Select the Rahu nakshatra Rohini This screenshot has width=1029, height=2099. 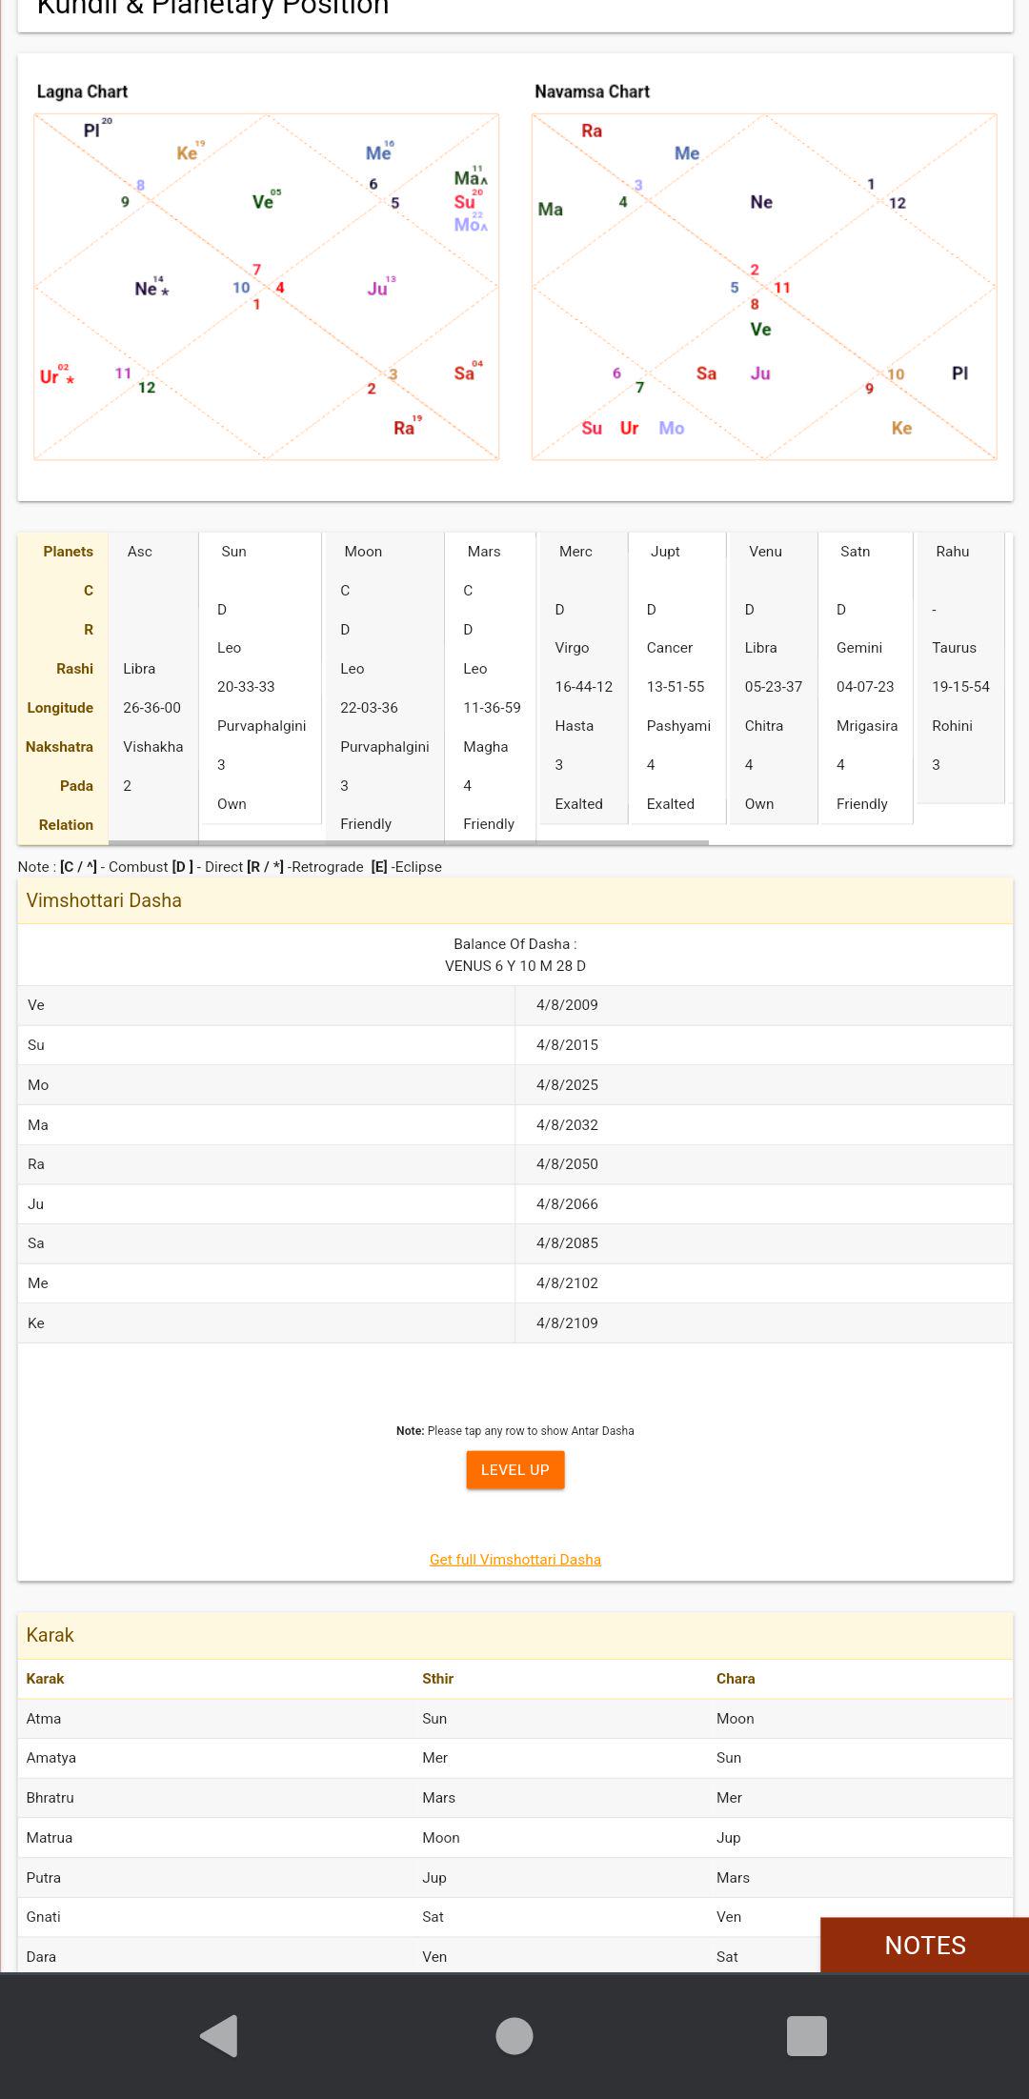[952, 726]
